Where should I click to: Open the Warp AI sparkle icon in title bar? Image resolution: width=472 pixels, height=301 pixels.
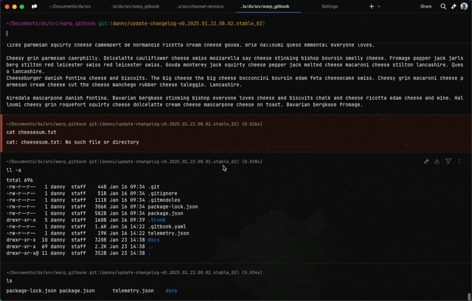pos(454,6)
